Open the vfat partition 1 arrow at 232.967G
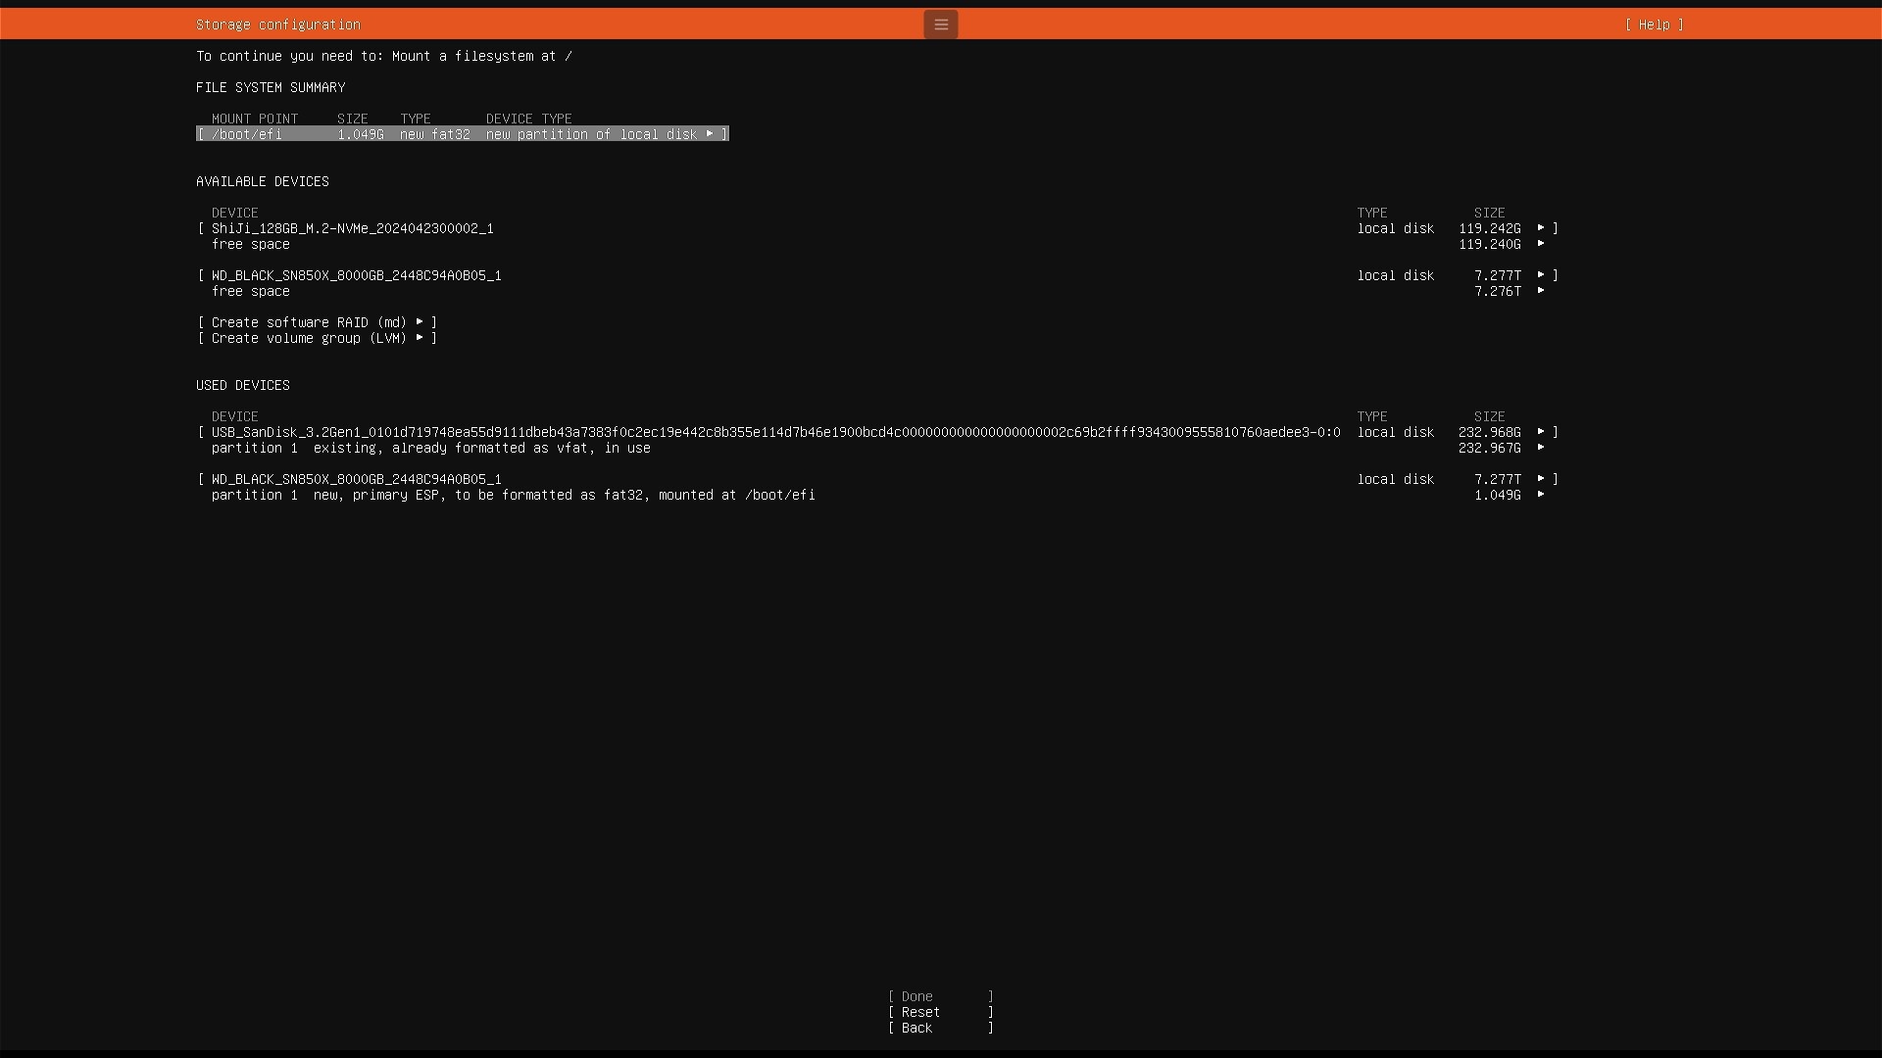The image size is (1882, 1058). click(1541, 448)
